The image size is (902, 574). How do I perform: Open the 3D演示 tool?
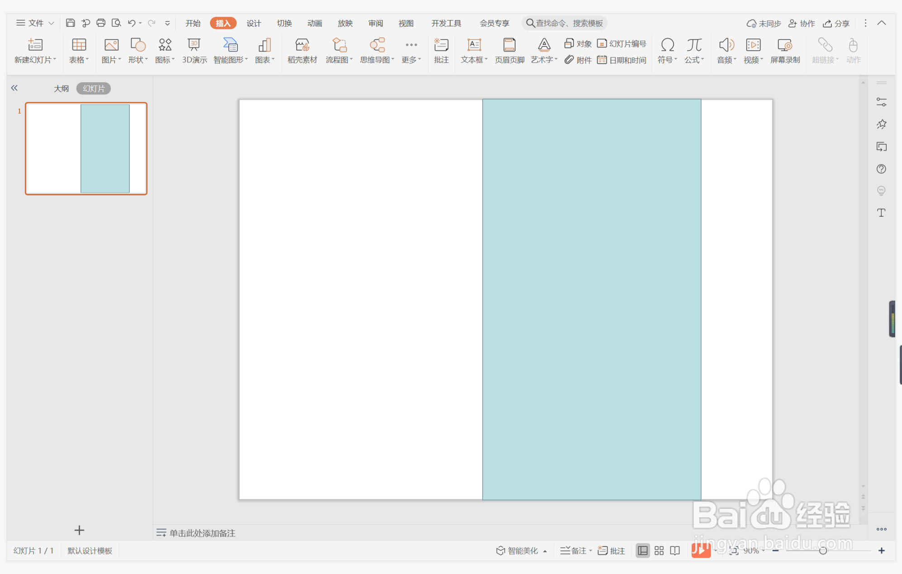194,45
